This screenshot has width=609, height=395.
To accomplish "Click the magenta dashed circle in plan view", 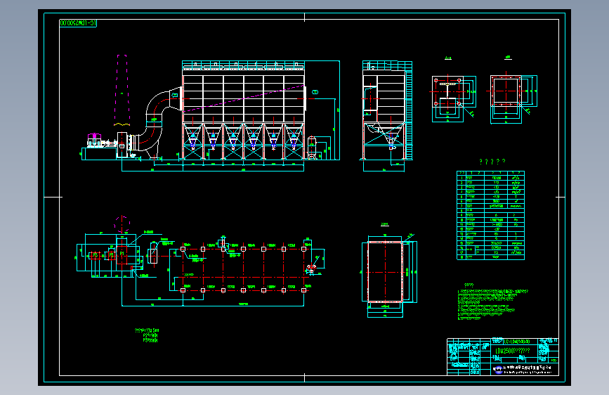I will pyautogui.click(x=122, y=224).
